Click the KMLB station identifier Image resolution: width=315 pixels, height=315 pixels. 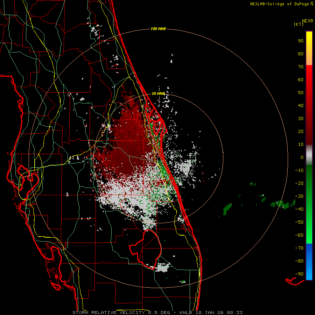pos(186,313)
